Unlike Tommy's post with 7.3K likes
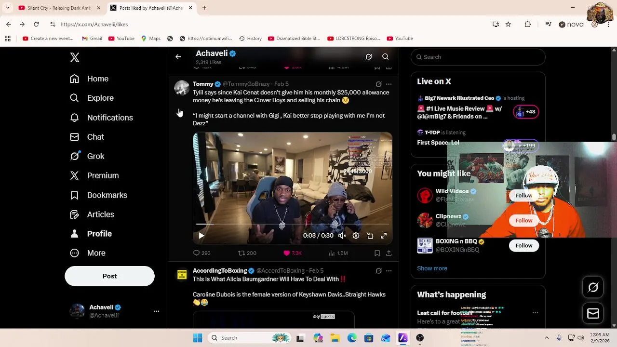Image resolution: width=617 pixels, height=347 pixels. click(293, 253)
